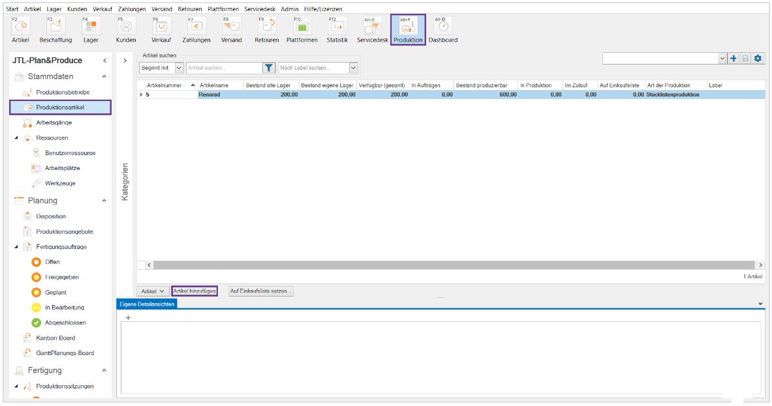Open the Versand toolbar icon
Screen dimensions: 772x406
click(x=232, y=29)
